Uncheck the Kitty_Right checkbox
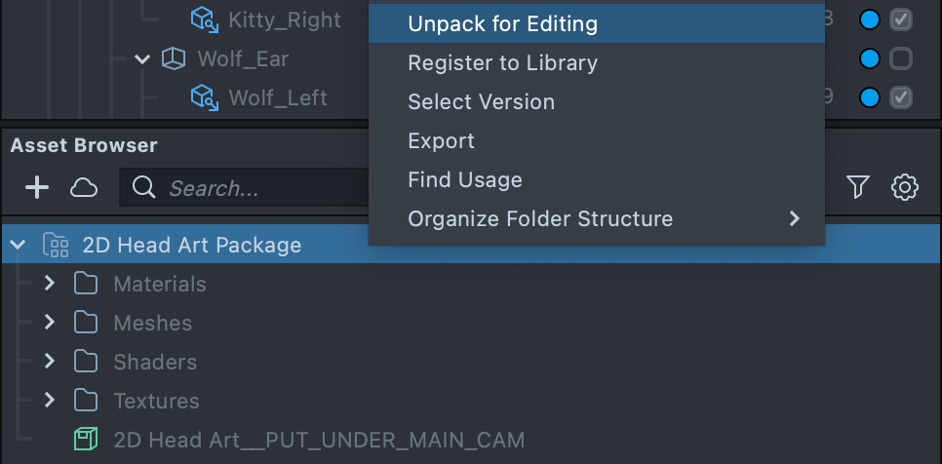The image size is (942, 464). click(x=901, y=19)
